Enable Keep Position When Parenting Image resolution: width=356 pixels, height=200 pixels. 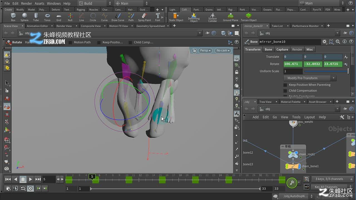click(x=285, y=85)
